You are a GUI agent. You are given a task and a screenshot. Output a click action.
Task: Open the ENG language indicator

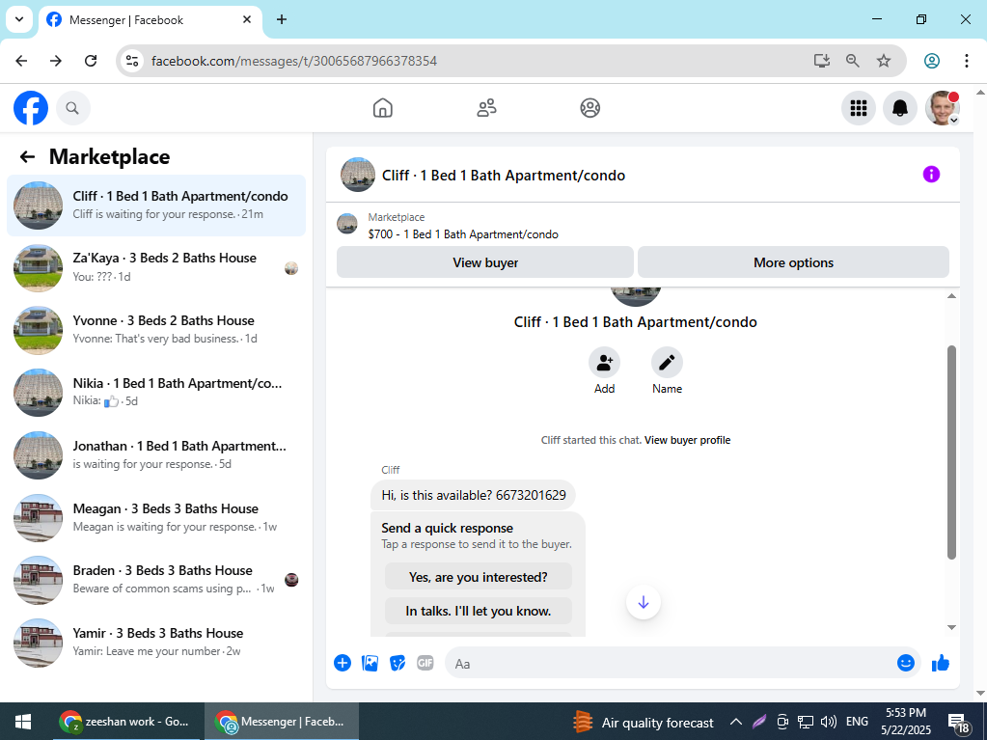857,722
